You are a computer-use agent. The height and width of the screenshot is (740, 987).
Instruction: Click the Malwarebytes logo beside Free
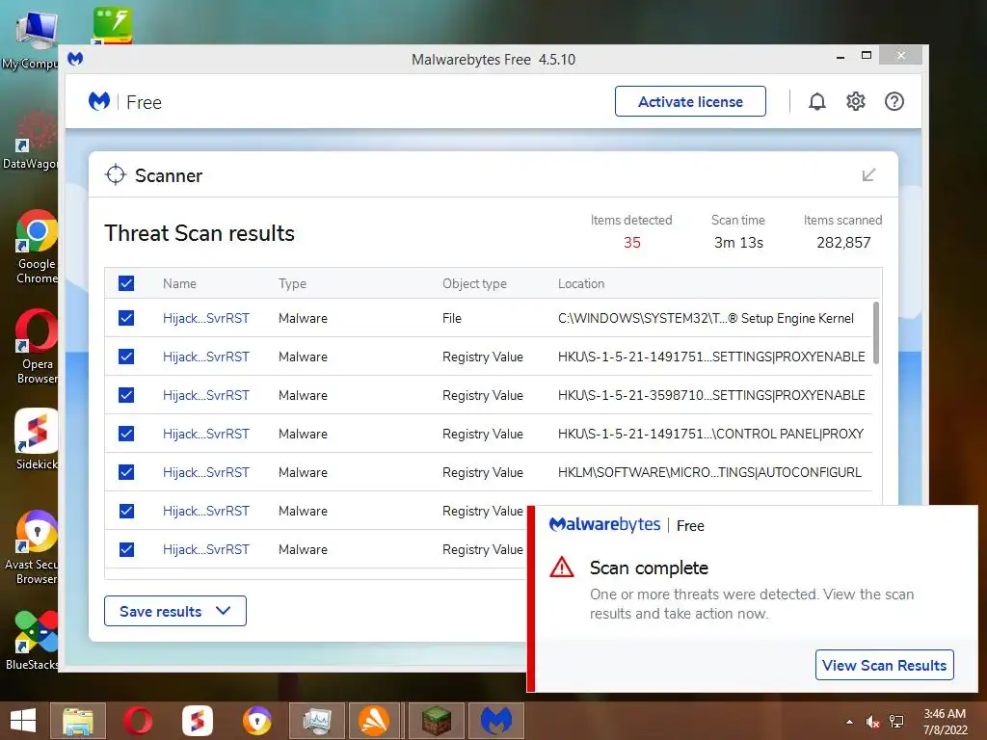[x=99, y=101]
